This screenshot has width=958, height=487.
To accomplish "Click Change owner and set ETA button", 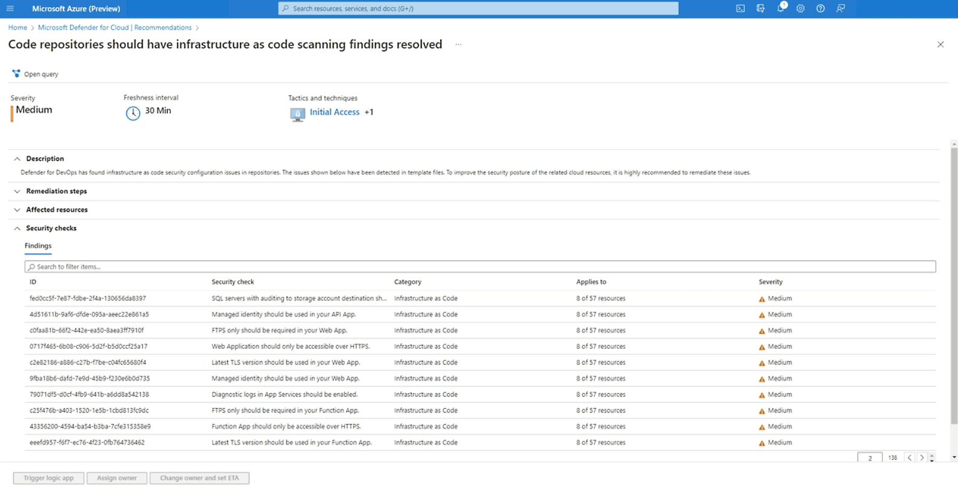I will (199, 478).
